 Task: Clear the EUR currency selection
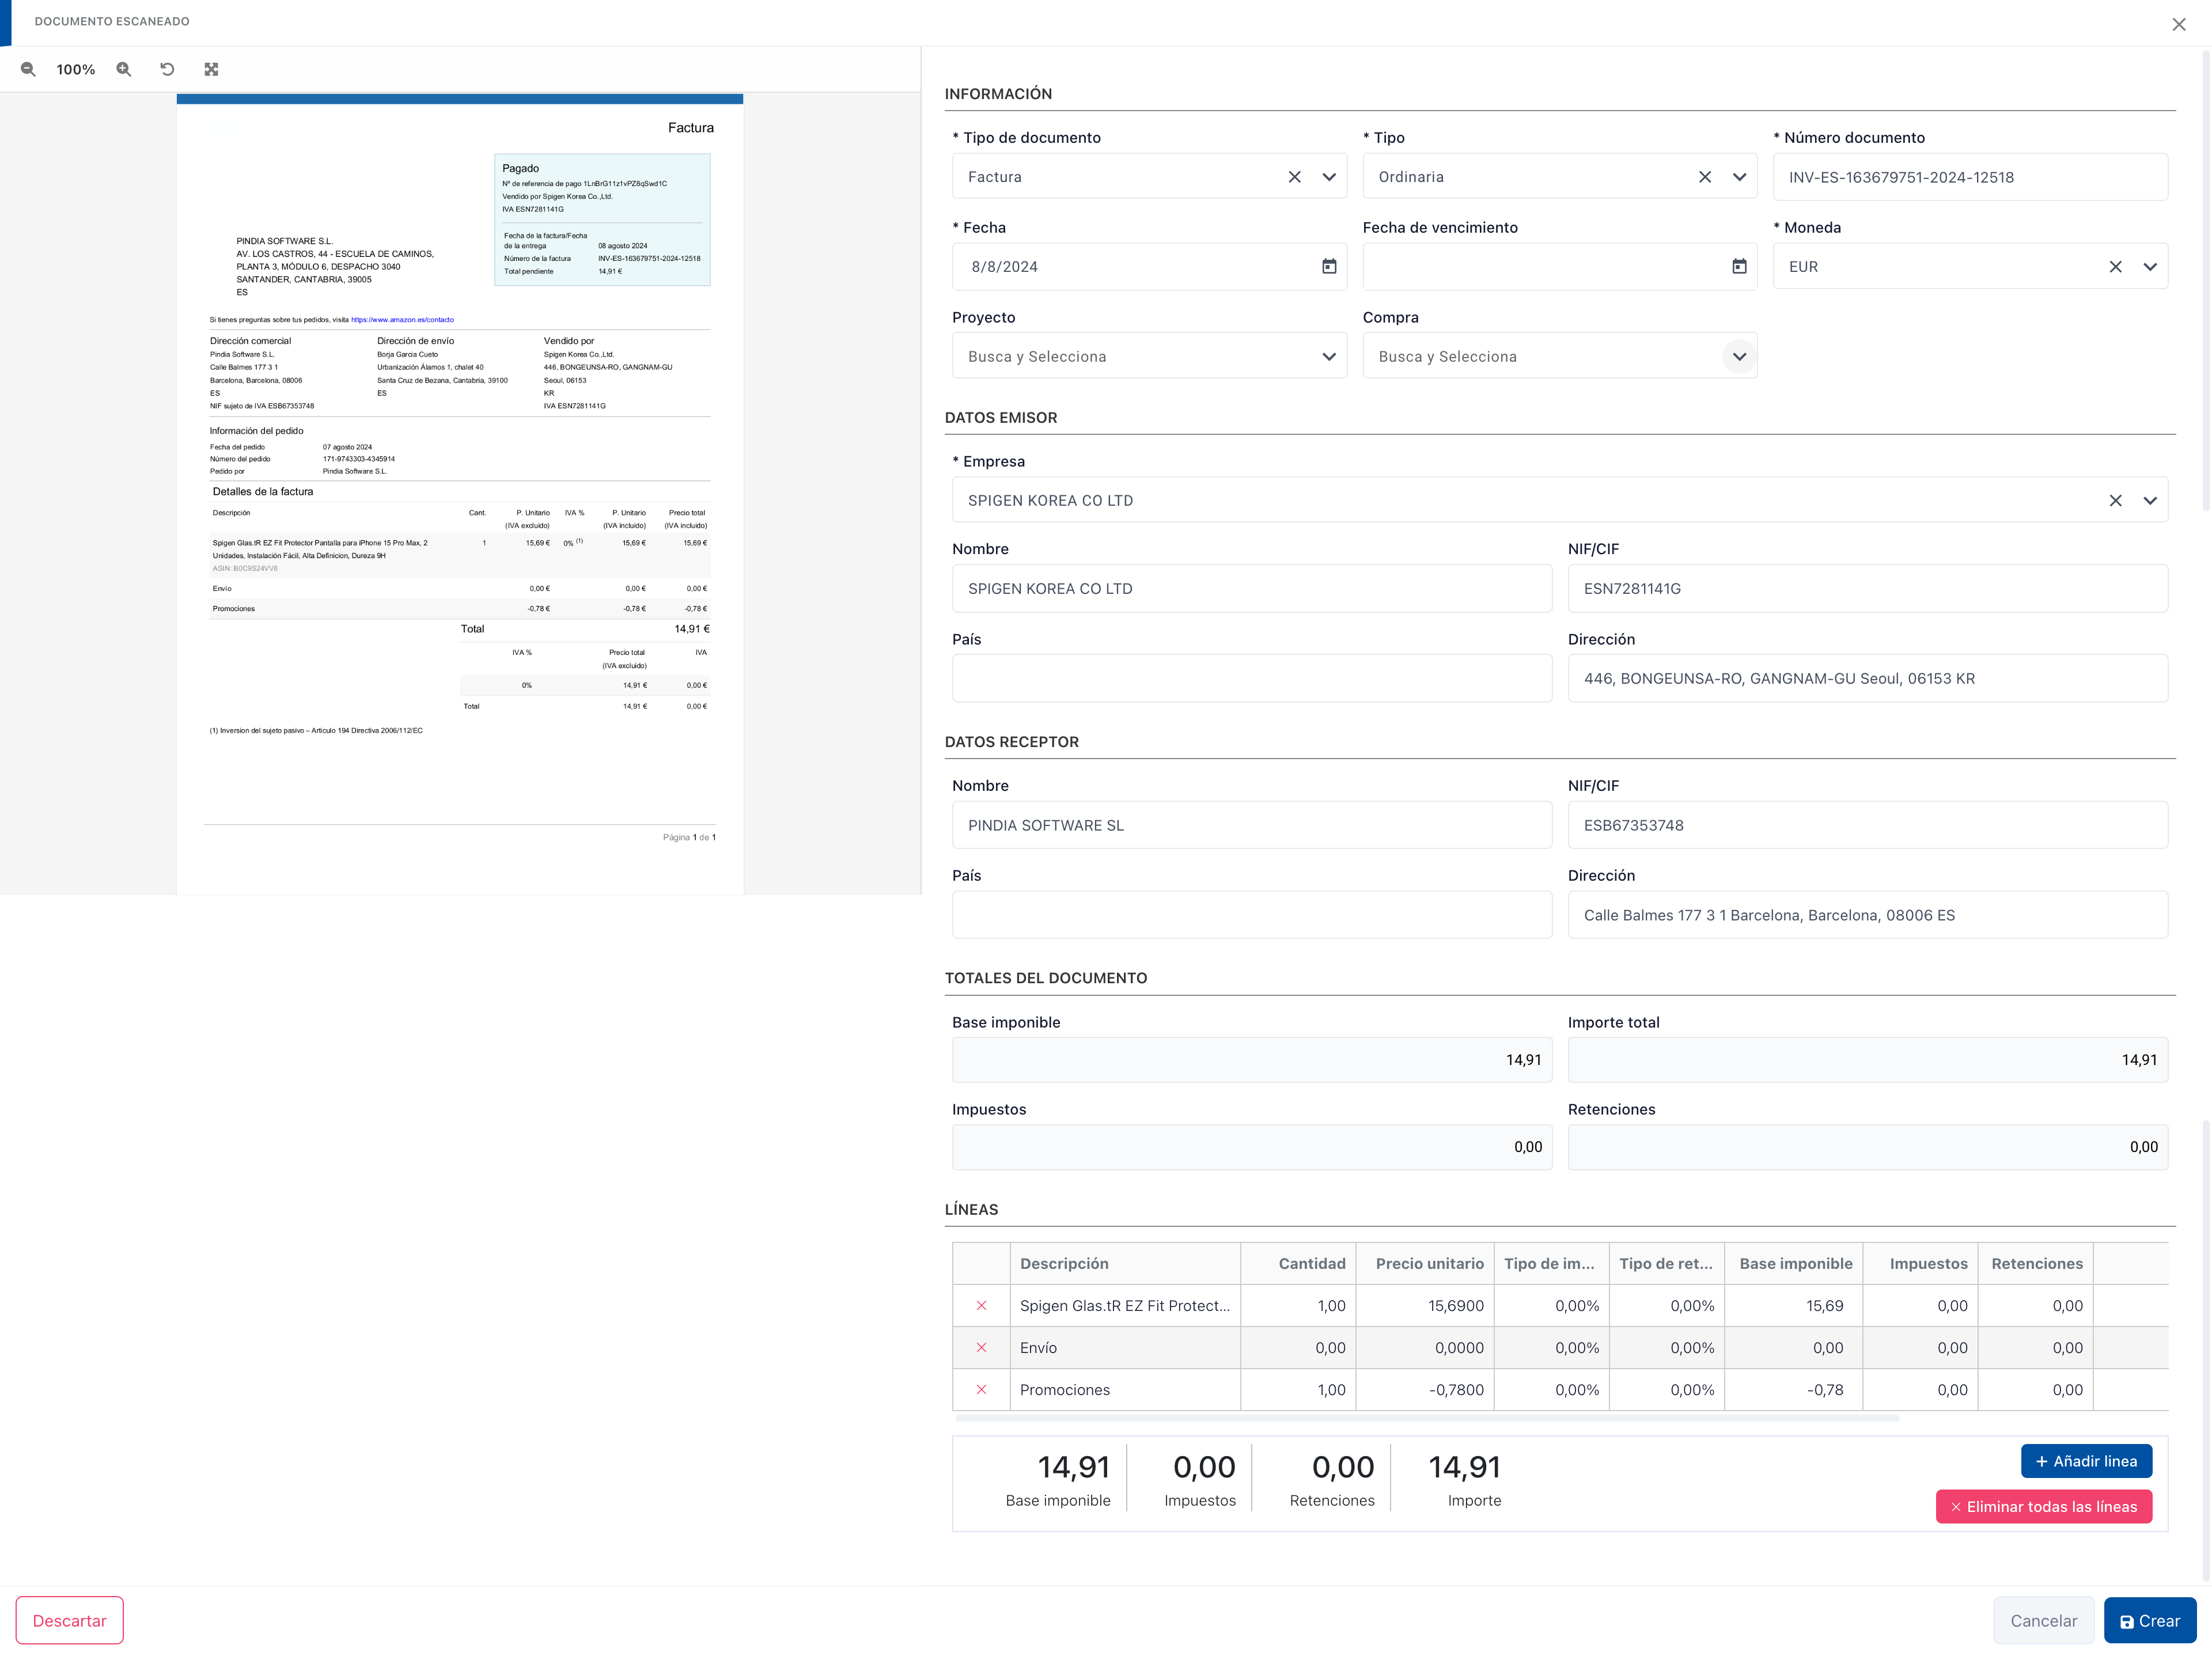tap(2115, 267)
